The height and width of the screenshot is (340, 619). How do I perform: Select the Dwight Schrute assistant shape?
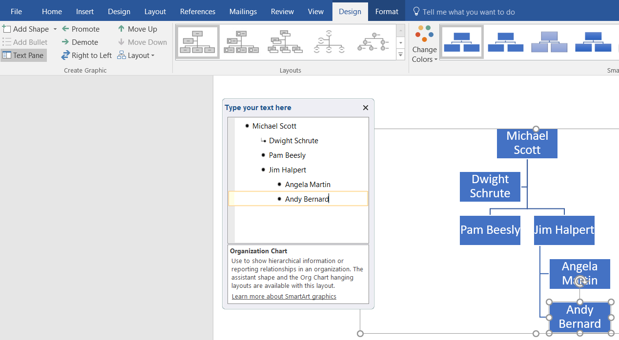click(490, 187)
